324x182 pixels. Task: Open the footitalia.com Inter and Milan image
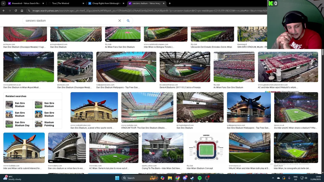(24, 148)
